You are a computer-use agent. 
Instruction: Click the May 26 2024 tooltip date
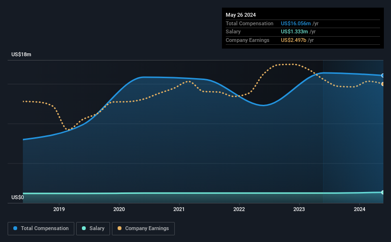click(x=241, y=15)
